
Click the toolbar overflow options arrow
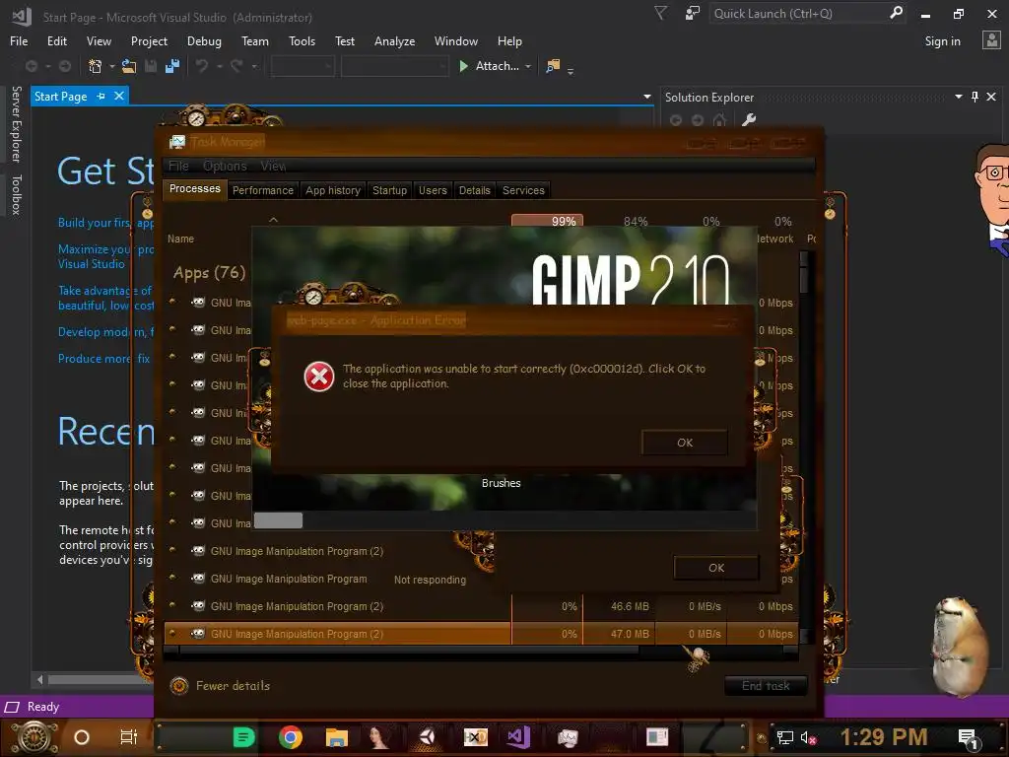(x=571, y=71)
